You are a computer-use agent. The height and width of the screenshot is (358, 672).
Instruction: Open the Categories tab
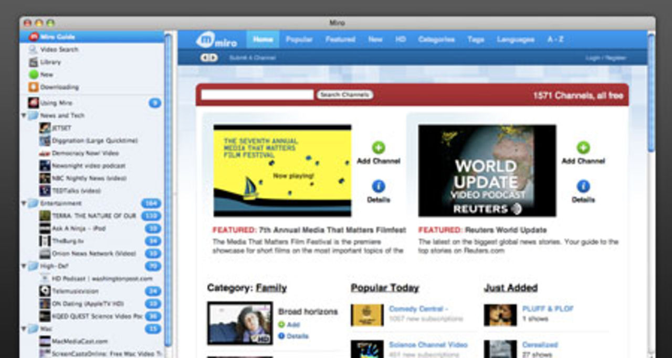pos(436,39)
